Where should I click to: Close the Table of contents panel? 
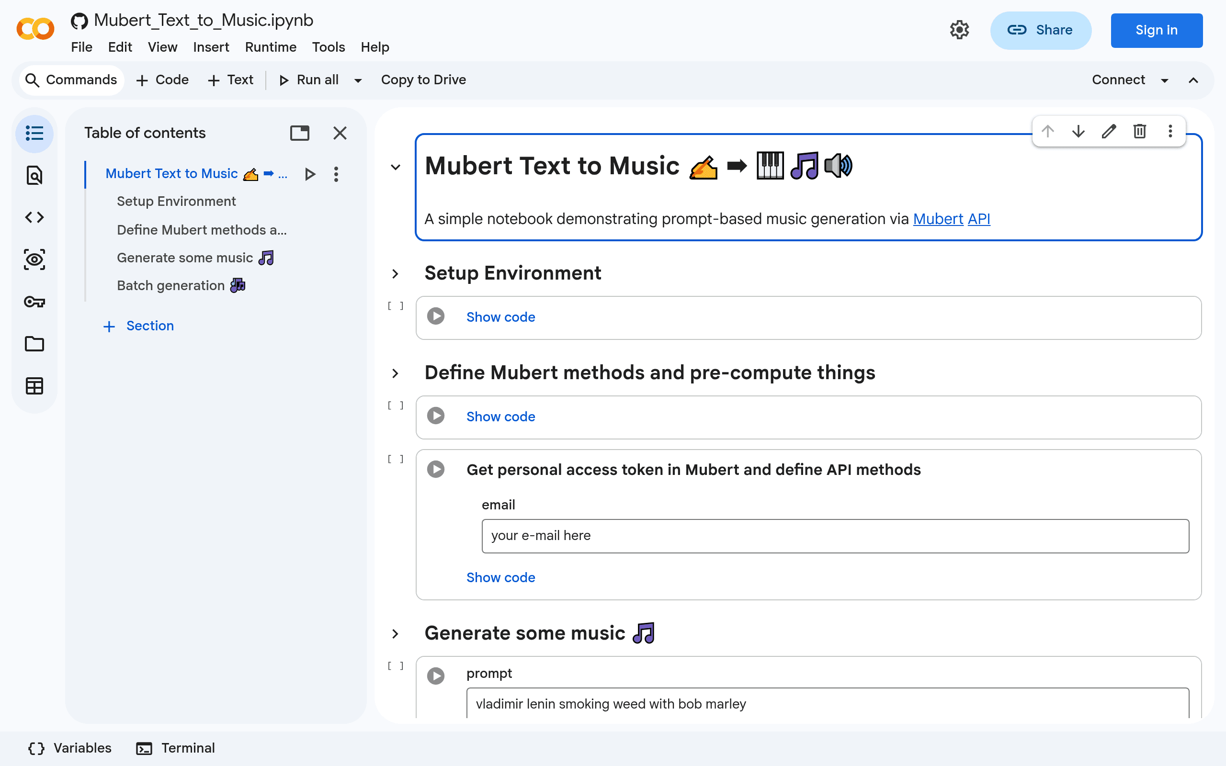(x=340, y=133)
